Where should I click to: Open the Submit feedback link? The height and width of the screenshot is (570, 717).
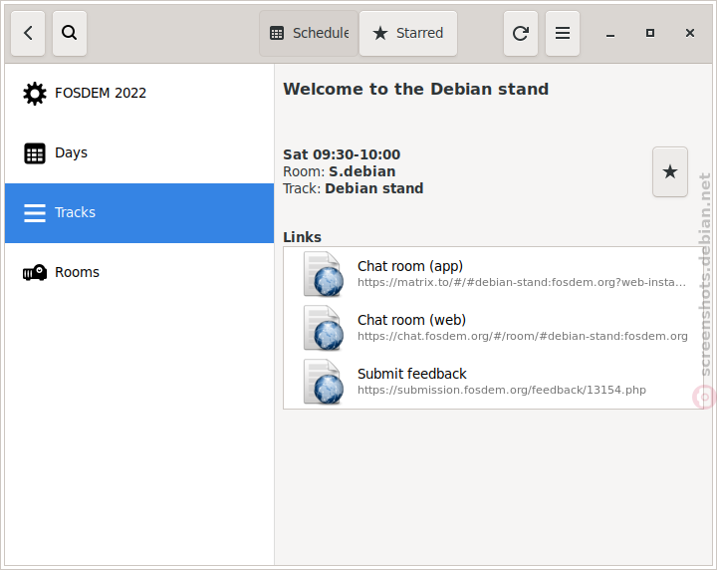493,382
